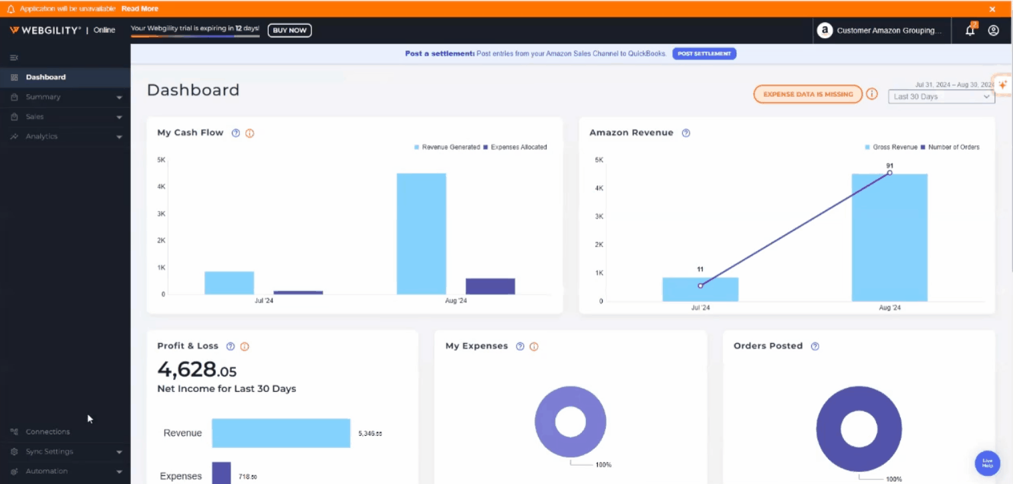Click the AI sparkle assistant icon
Screen dimensions: 1013x484
pyautogui.click(x=1002, y=85)
